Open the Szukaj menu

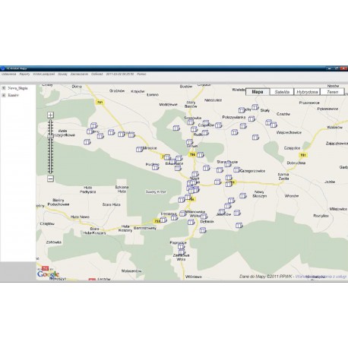coord(62,74)
